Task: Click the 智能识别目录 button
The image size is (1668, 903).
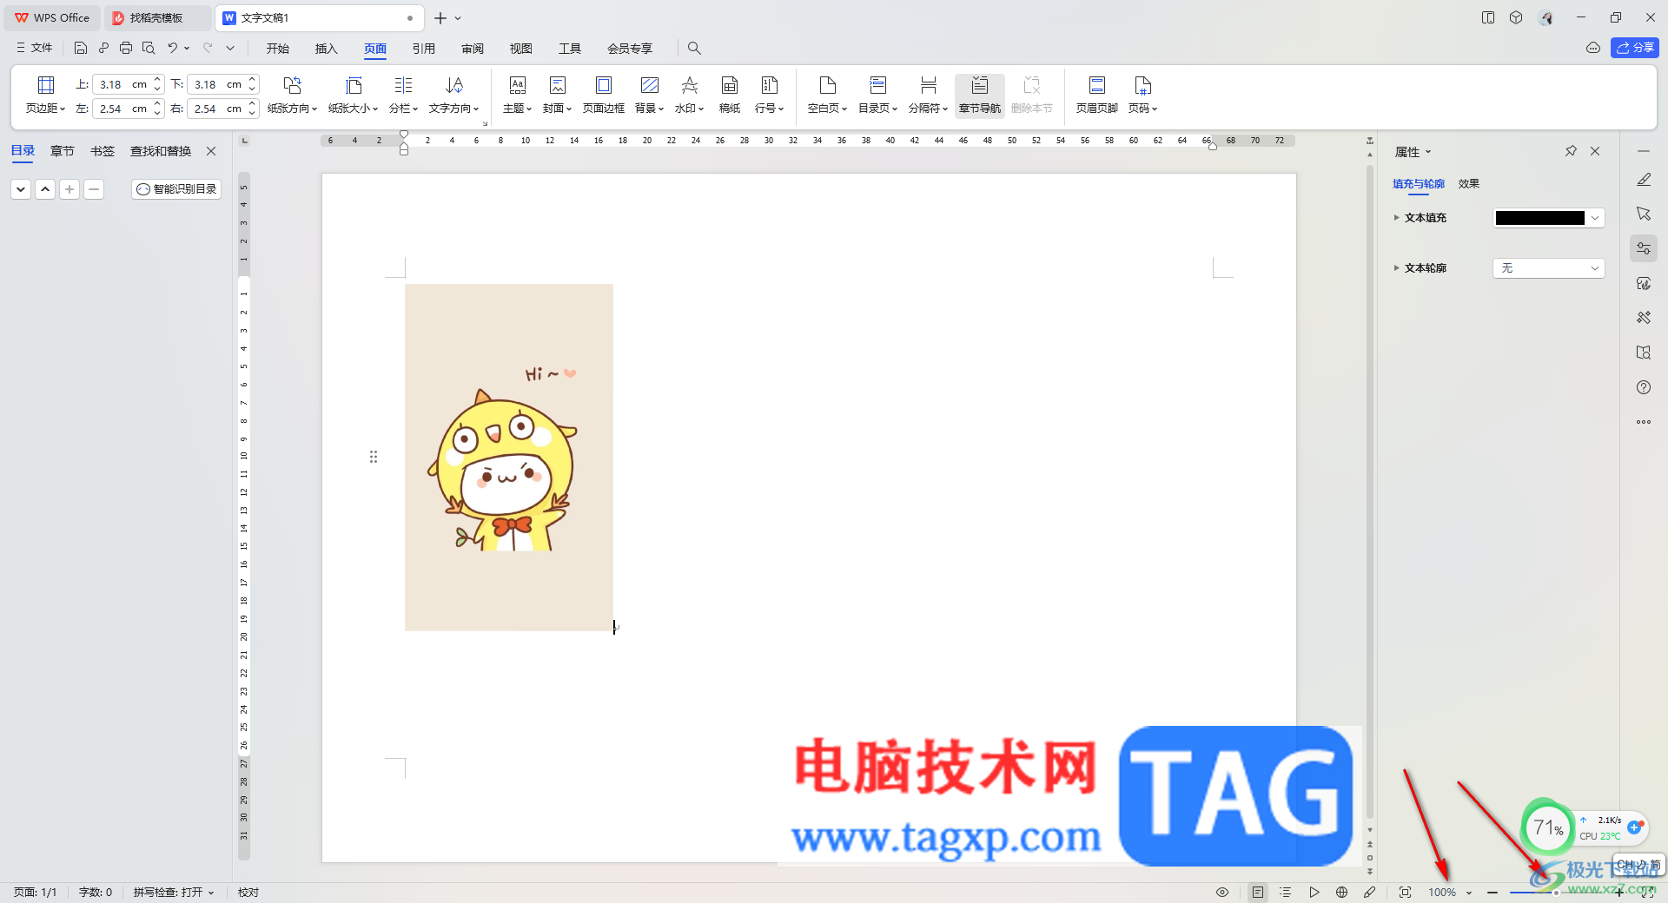Action: click(x=176, y=189)
